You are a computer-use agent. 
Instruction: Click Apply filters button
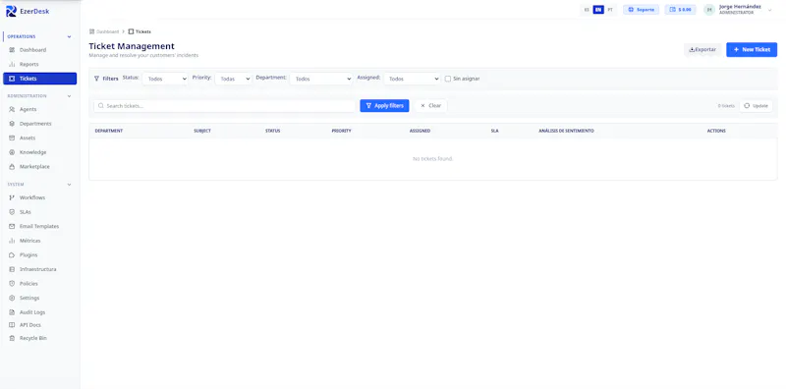pos(384,106)
